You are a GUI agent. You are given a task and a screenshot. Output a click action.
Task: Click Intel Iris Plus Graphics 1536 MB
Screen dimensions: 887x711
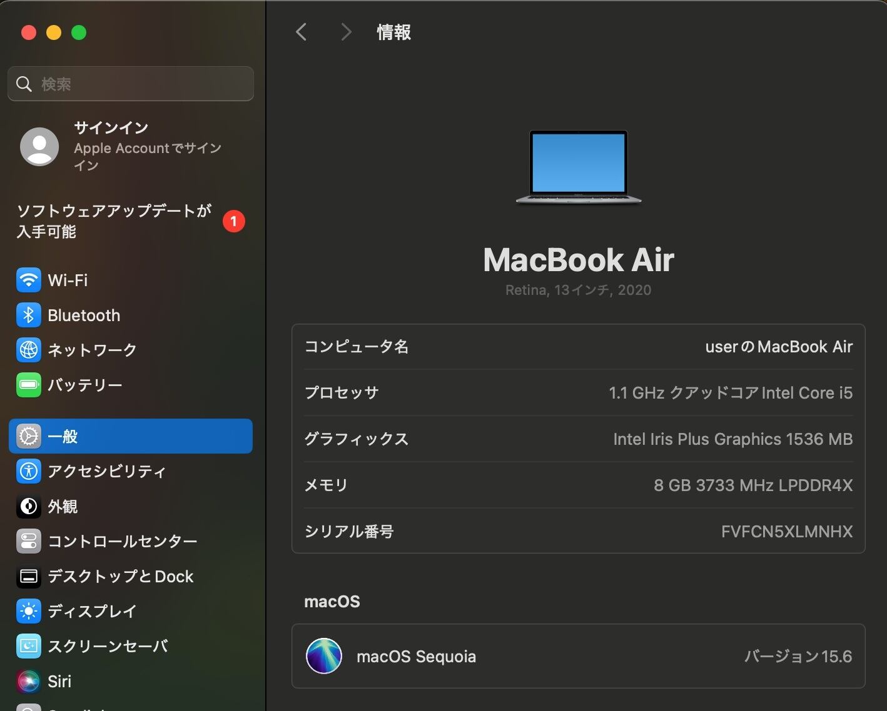pyautogui.click(x=733, y=439)
